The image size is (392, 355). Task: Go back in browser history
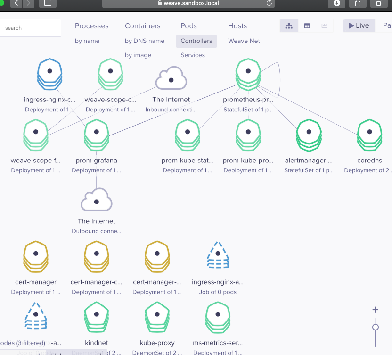(x=16, y=3)
